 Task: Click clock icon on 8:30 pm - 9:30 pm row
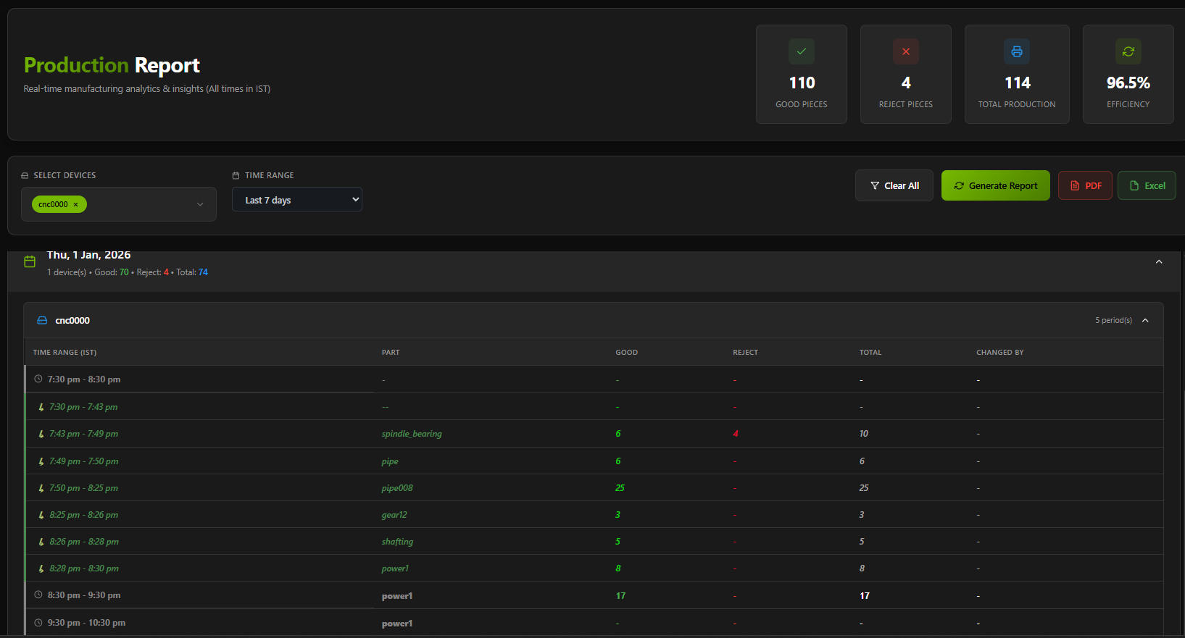point(38,595)
